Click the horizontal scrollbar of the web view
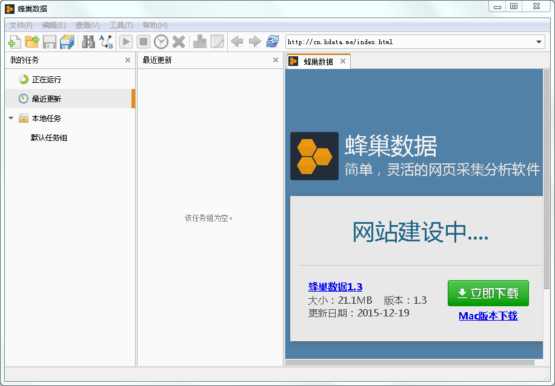 click(x=410, y=362)
